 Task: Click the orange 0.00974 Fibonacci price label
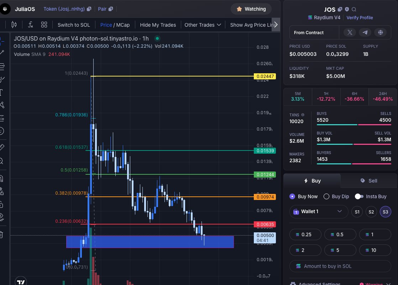pos(265,197)
